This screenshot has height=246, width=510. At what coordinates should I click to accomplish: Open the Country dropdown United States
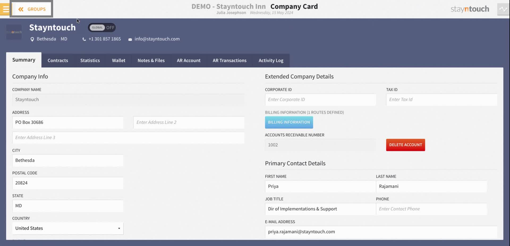[x=68, y=228]
